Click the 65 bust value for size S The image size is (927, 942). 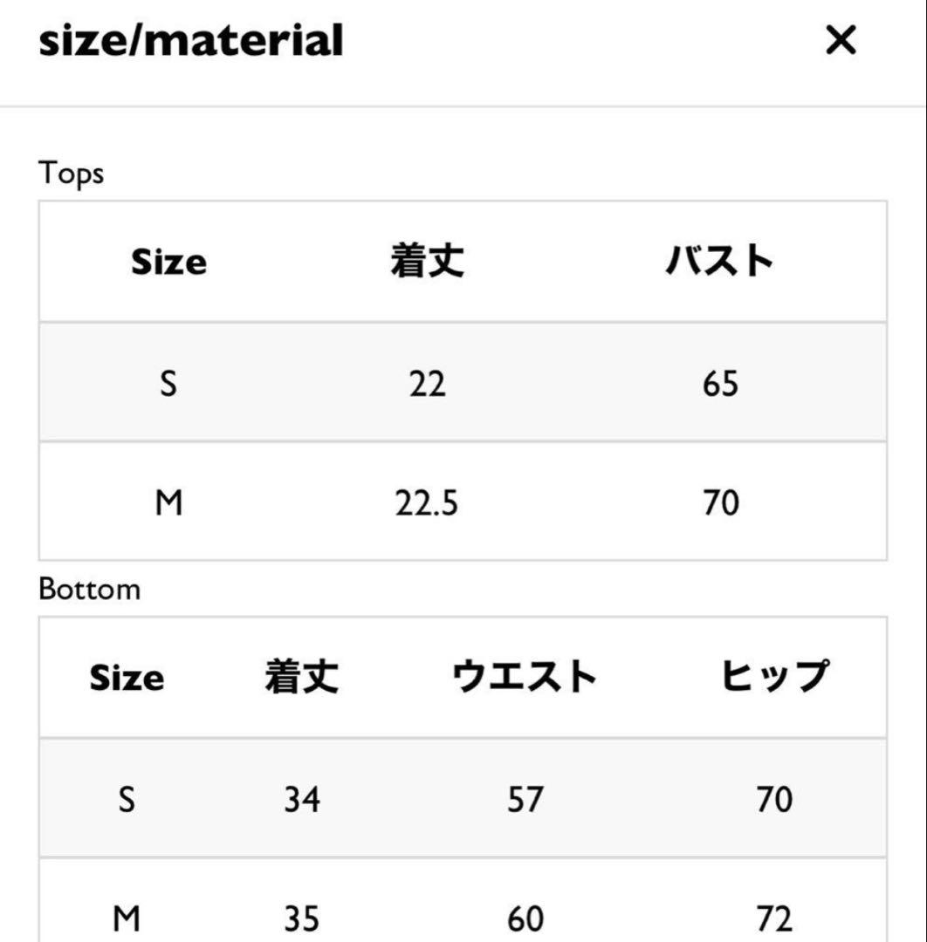point(722,381)
